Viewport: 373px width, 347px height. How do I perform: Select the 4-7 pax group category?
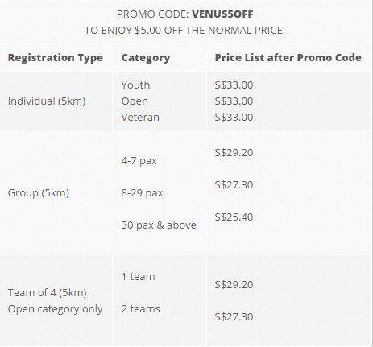139,161
